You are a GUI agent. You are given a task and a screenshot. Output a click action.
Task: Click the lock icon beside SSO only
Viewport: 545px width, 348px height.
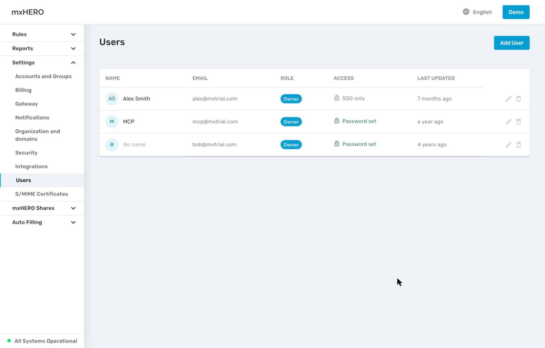pos(337,98)
